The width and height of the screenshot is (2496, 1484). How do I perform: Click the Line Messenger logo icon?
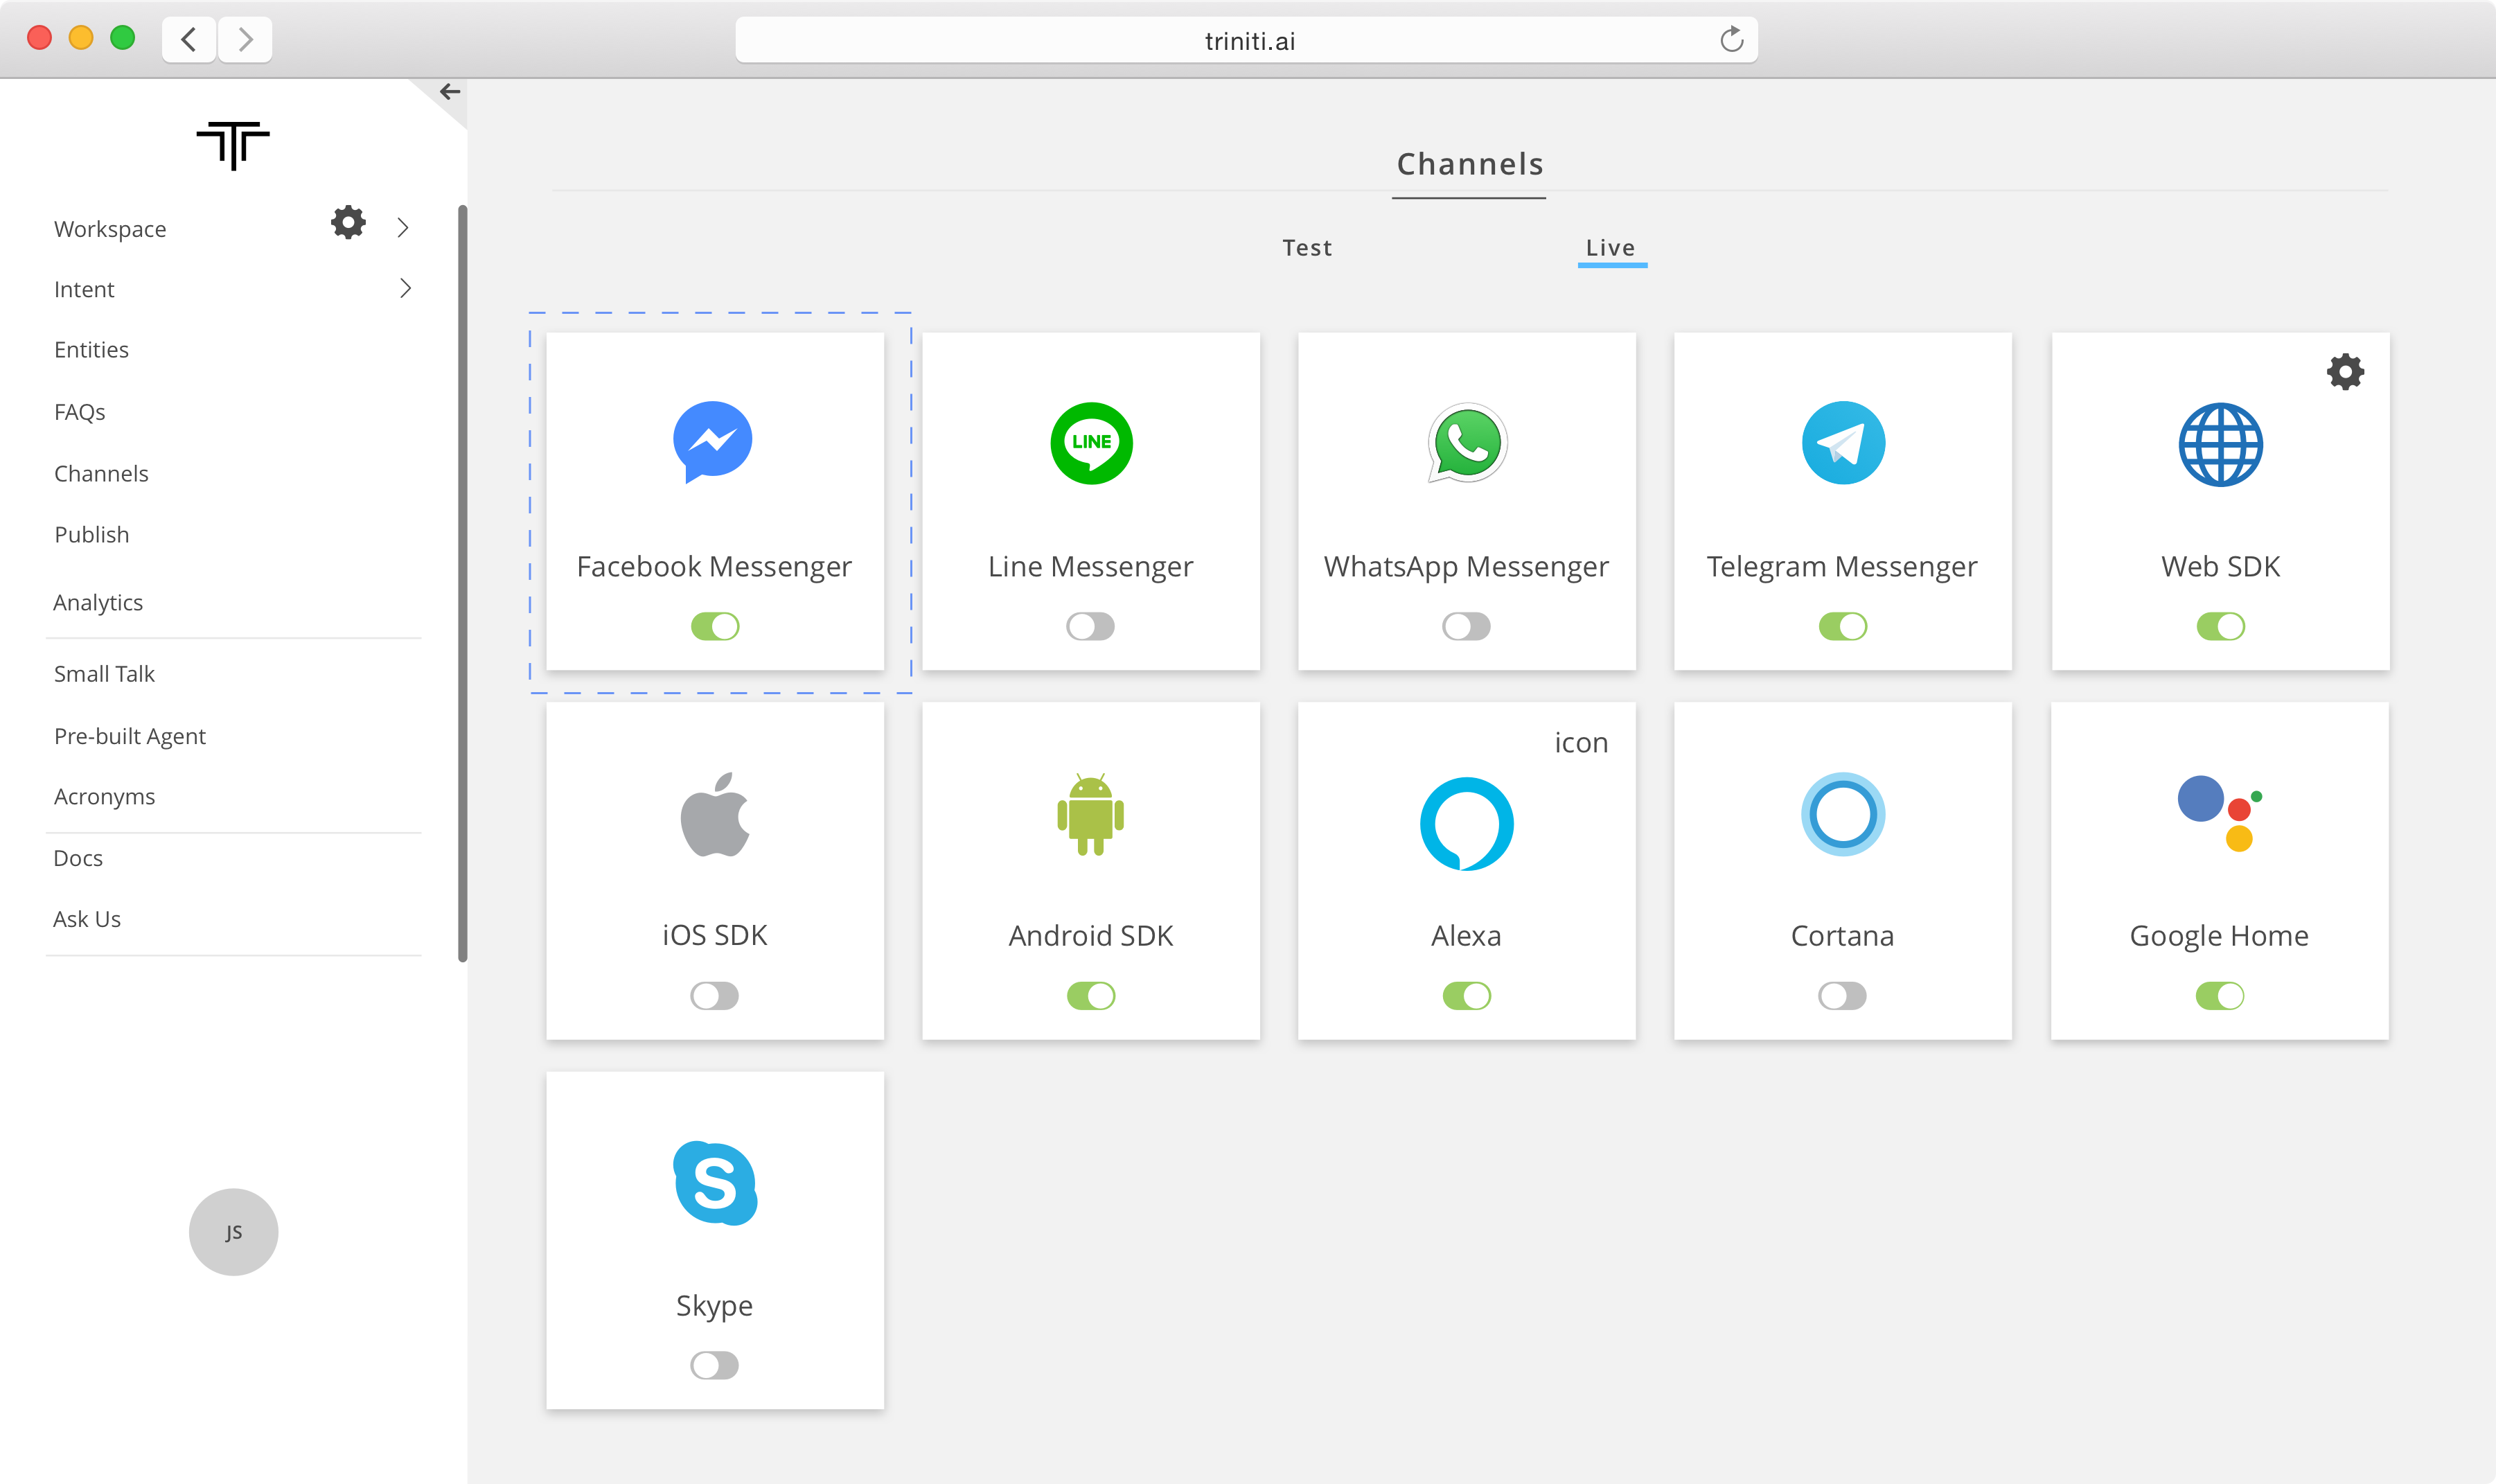(1090, 443)
